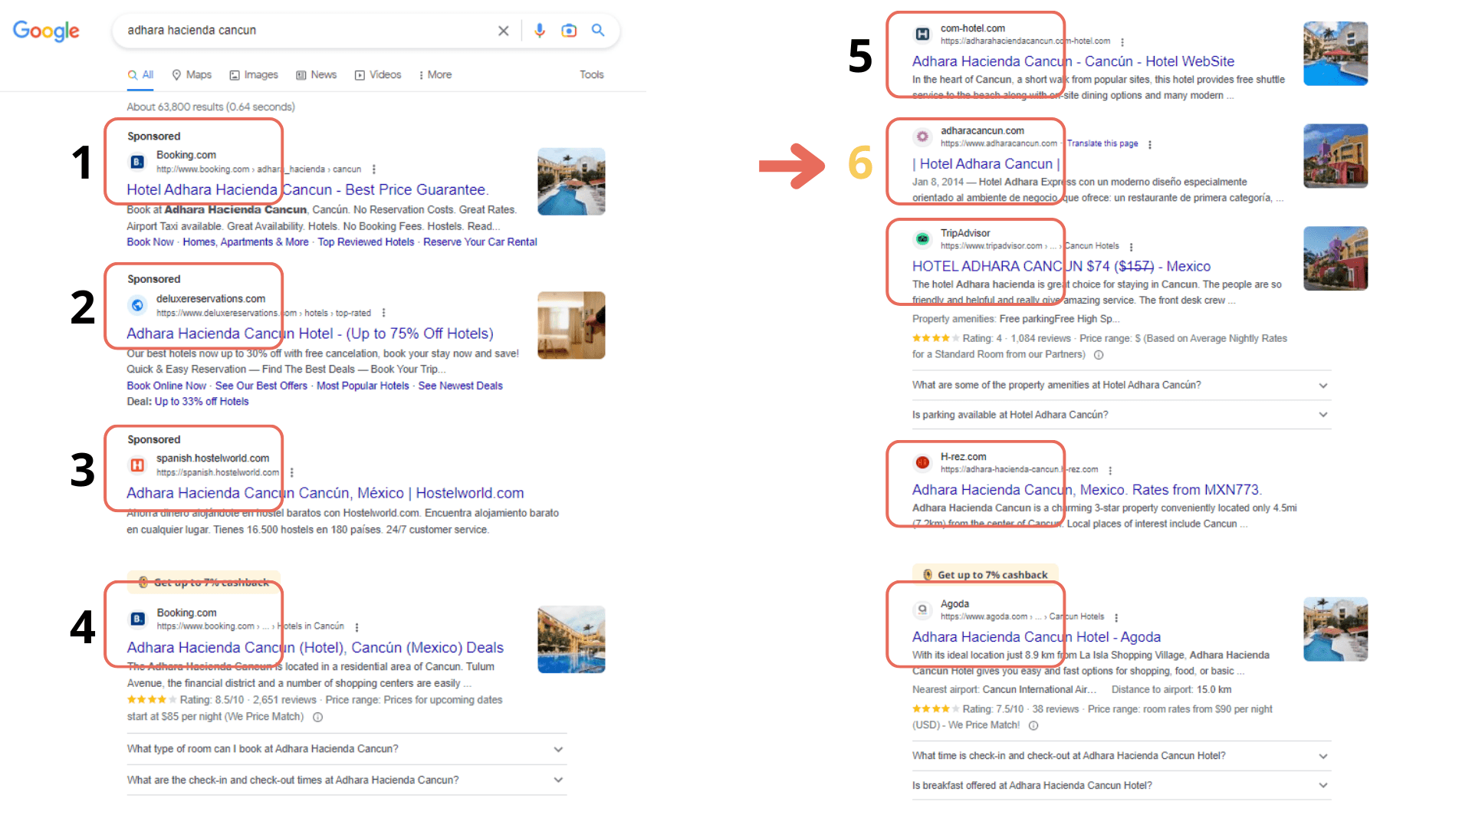Open 'Hotel Adhara Hacienda Cancun - Best Price Guarantee' ad
The image size is (1472, 828).
[x=307, y=190]
